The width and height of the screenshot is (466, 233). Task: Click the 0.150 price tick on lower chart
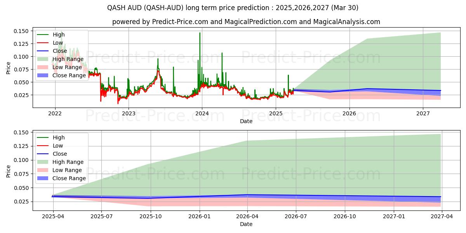(x=22, y=132)
